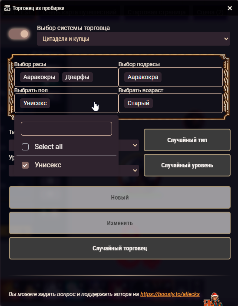Click the Случайный торговец button
The image size is (238, 306).
(120, 248)
